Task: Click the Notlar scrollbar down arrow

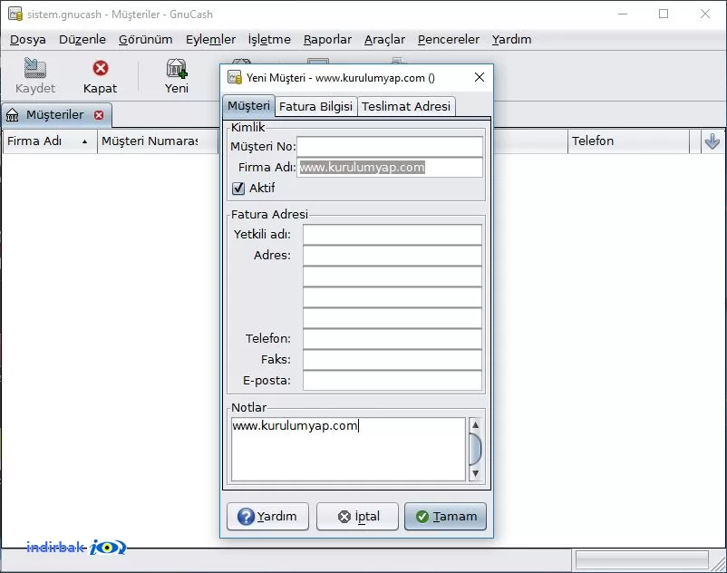Action: point(475,473)
